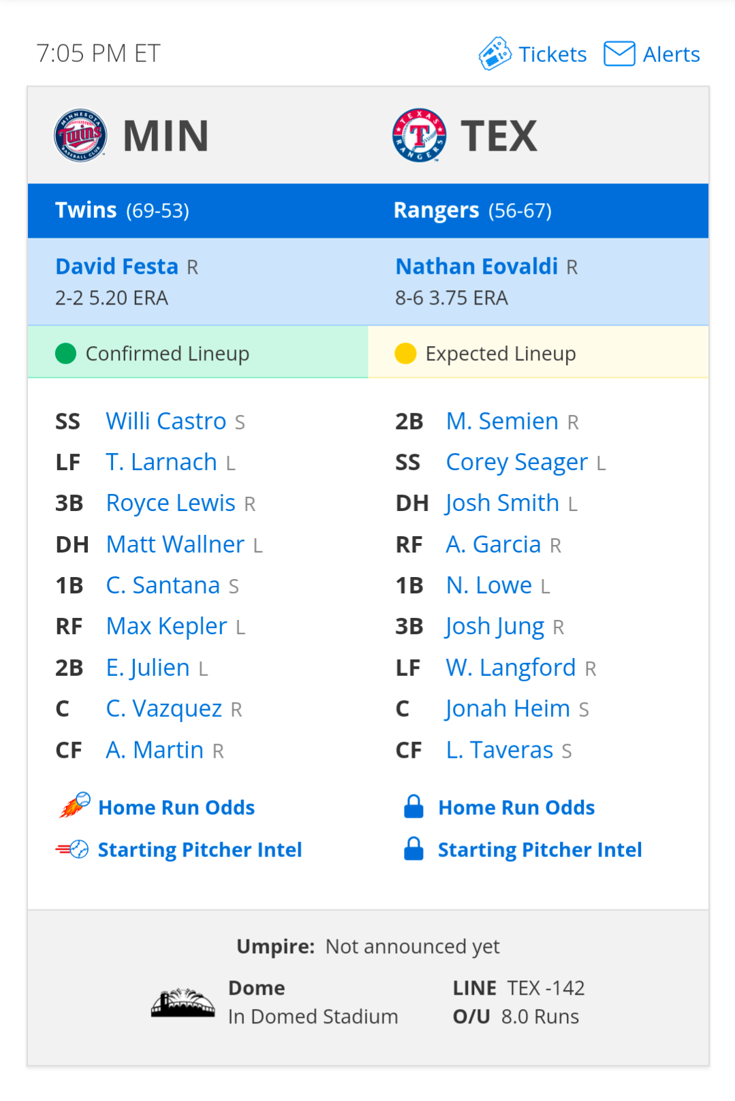Click the green Confirmed Lineup indicator dot
This screenshot has height=1101, width=735.
65,354
